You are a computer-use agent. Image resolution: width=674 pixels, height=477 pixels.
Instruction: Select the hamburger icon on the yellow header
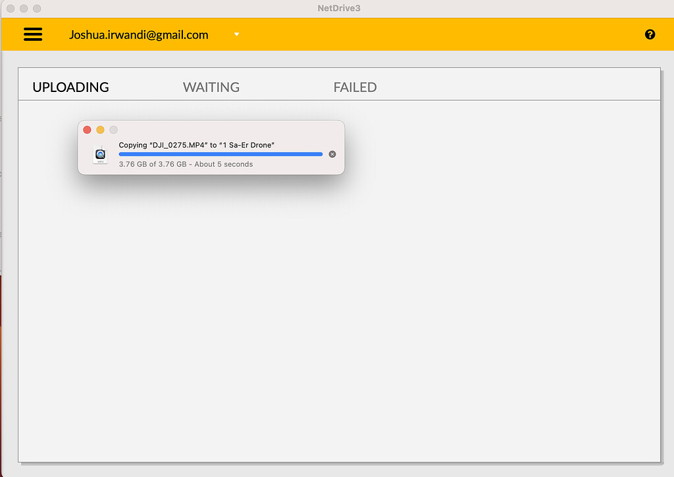pos(33,34)
